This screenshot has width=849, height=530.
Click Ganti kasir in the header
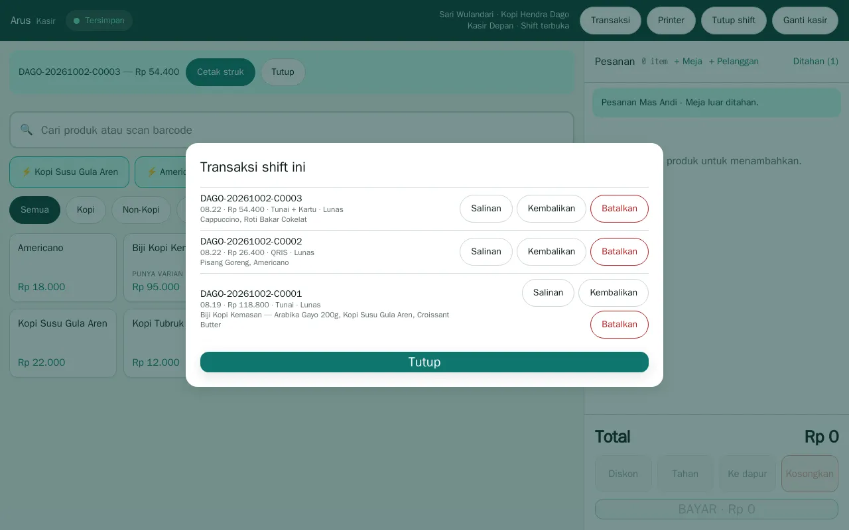(x=805, y=21)
